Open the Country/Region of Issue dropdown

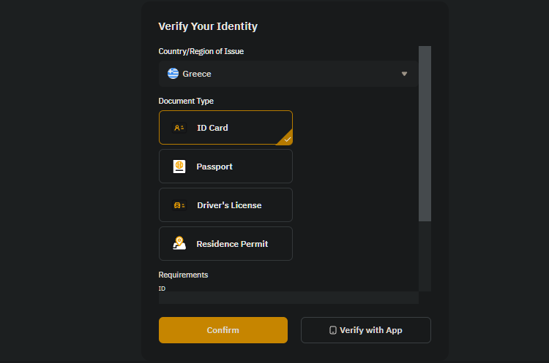pyautogui.click(x=288, y=74)
